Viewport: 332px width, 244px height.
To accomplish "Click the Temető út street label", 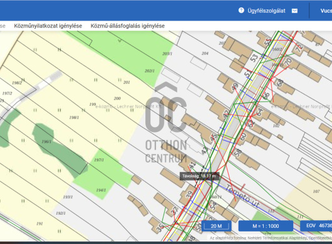I will pyautogui.click(x=242, y=196).
